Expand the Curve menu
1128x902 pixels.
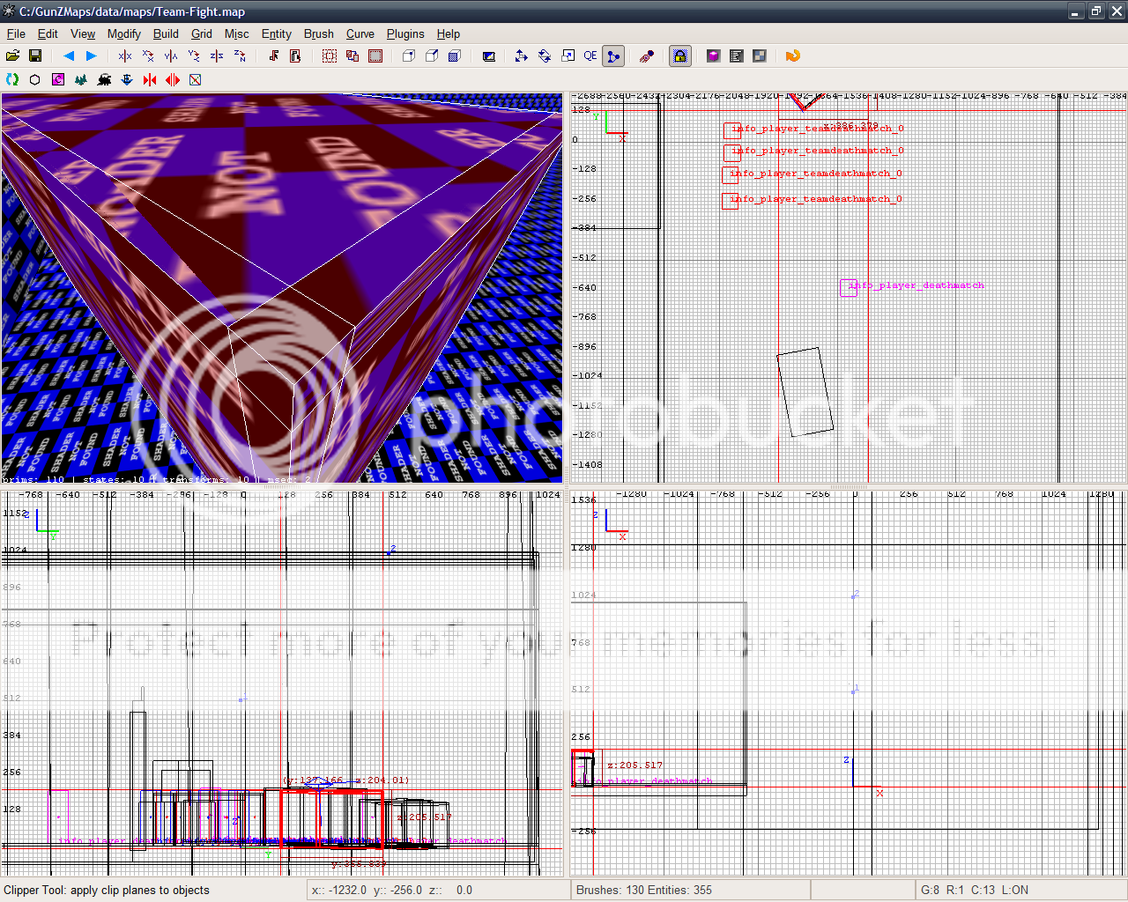tap(360, 33)
